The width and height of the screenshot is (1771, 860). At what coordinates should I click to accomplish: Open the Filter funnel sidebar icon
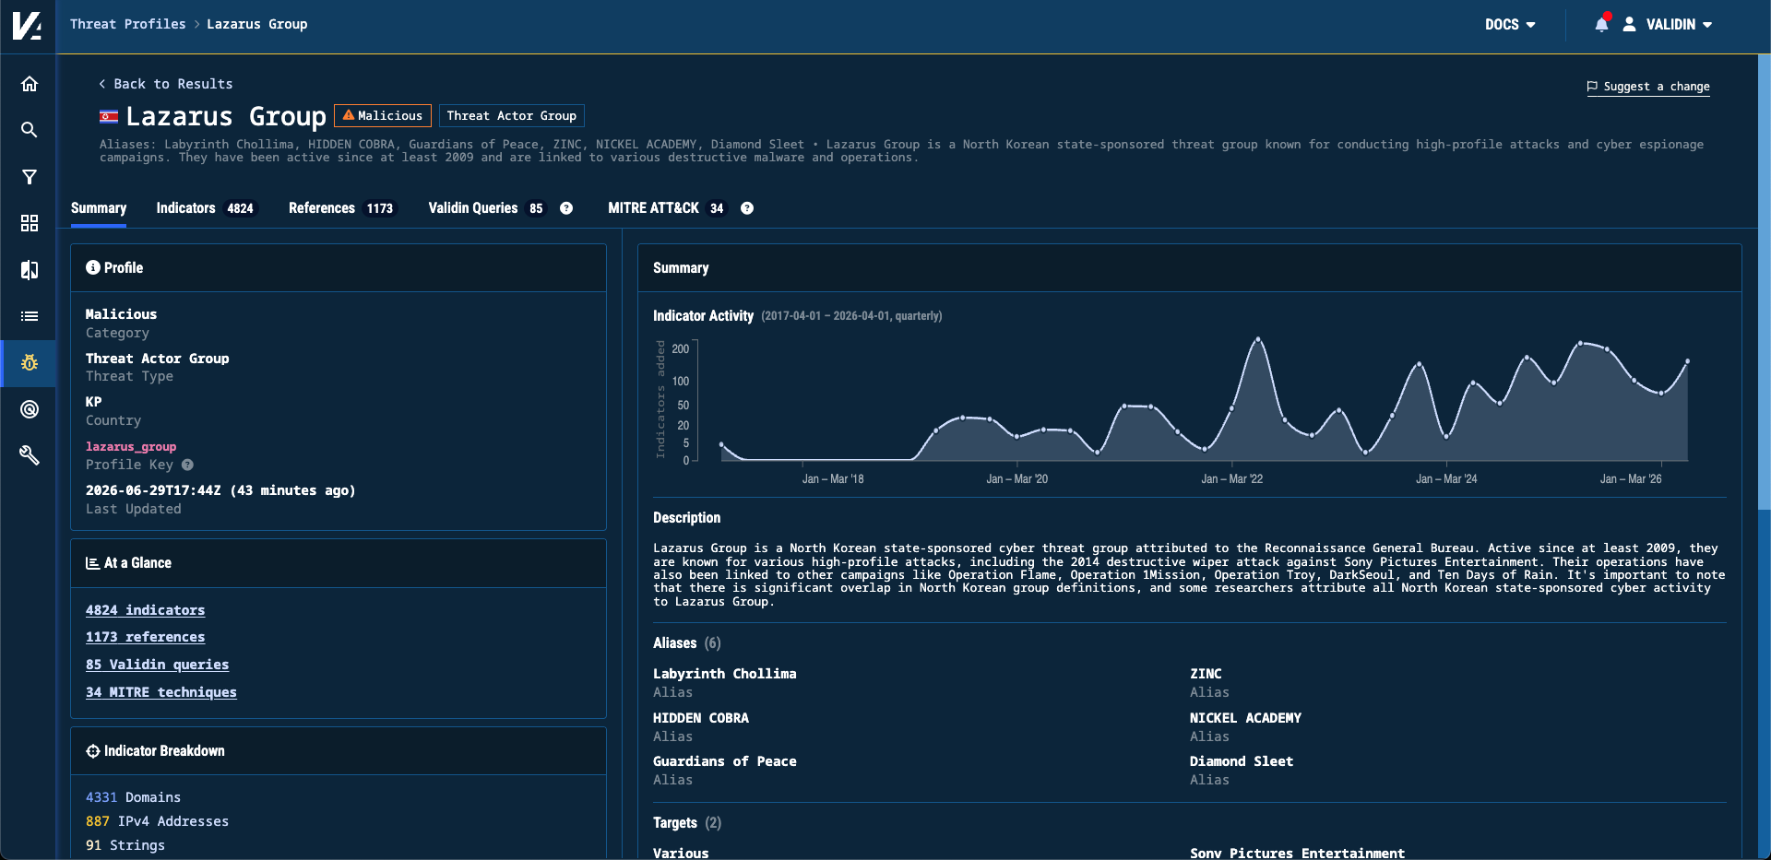(x=30, y=177)
